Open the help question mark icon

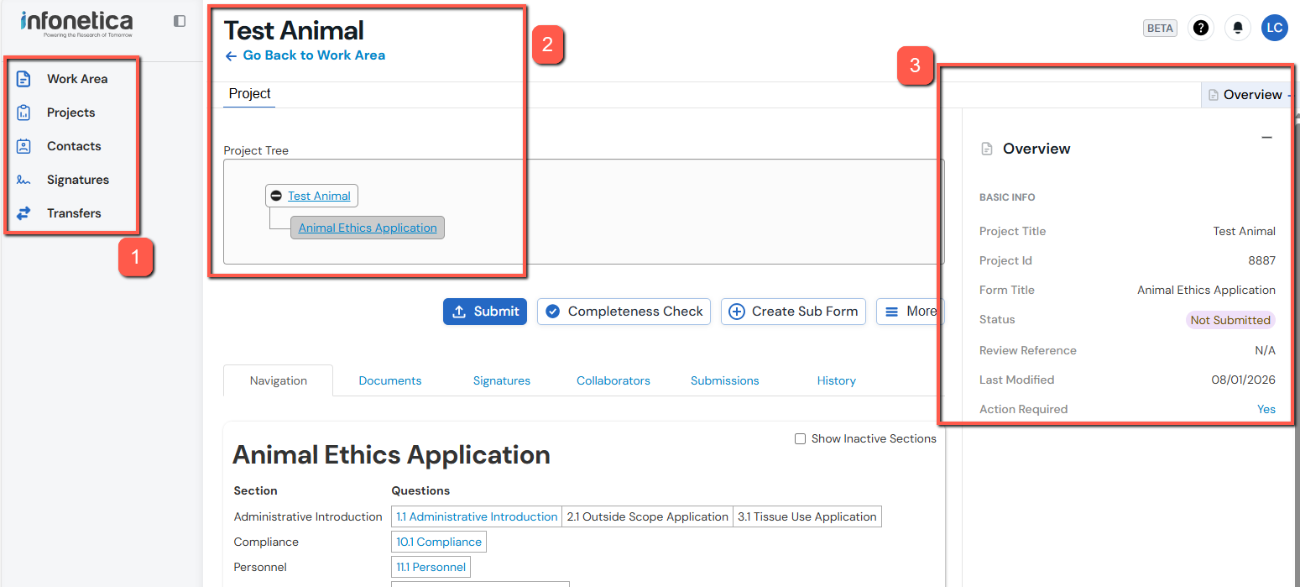[1201, 28]
